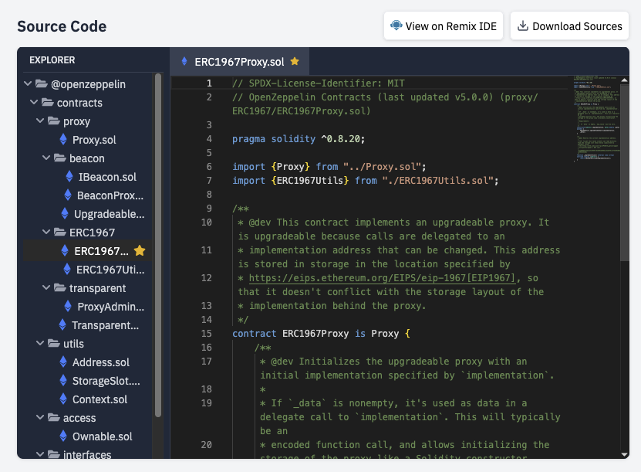
Task: Collapse the contracts folder
Action: pyautogui.click(x=35, y=103)
